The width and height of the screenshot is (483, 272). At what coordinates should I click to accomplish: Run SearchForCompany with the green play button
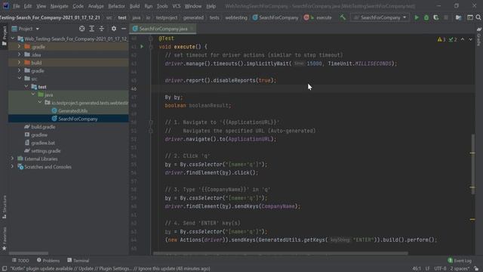[x=417, y=17]
